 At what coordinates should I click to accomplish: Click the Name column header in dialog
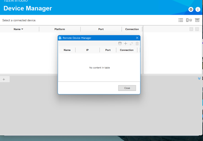[x=67, y=50]
